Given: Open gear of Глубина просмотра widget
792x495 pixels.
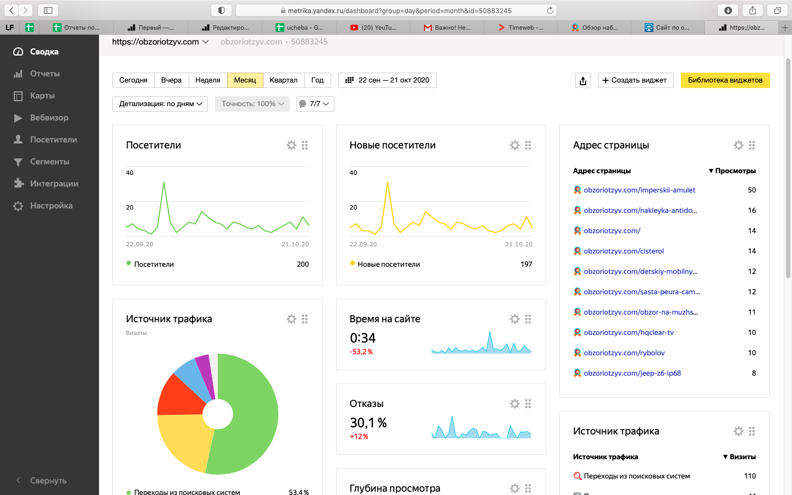Looking at the screenshot, I should (515, 488).
